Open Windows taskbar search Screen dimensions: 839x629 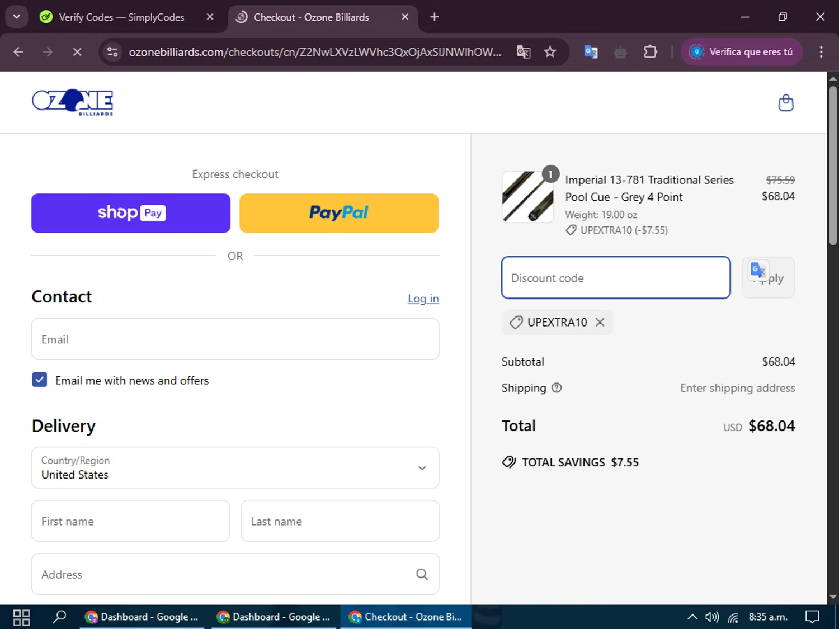pos(59,617)
